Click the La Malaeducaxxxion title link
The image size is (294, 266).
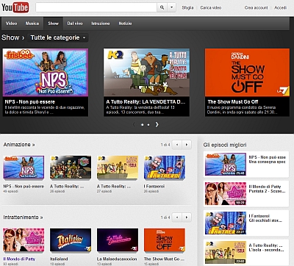[x=117, y=259]
